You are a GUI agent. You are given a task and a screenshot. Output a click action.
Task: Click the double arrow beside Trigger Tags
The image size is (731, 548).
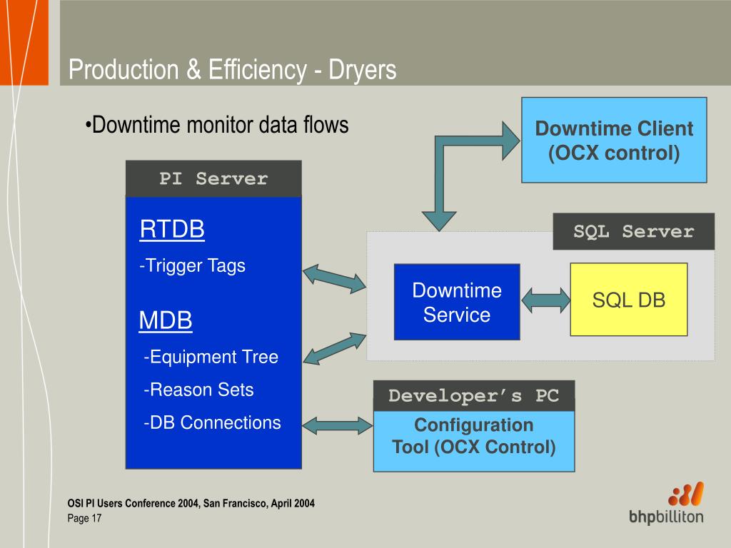[334, 278]
